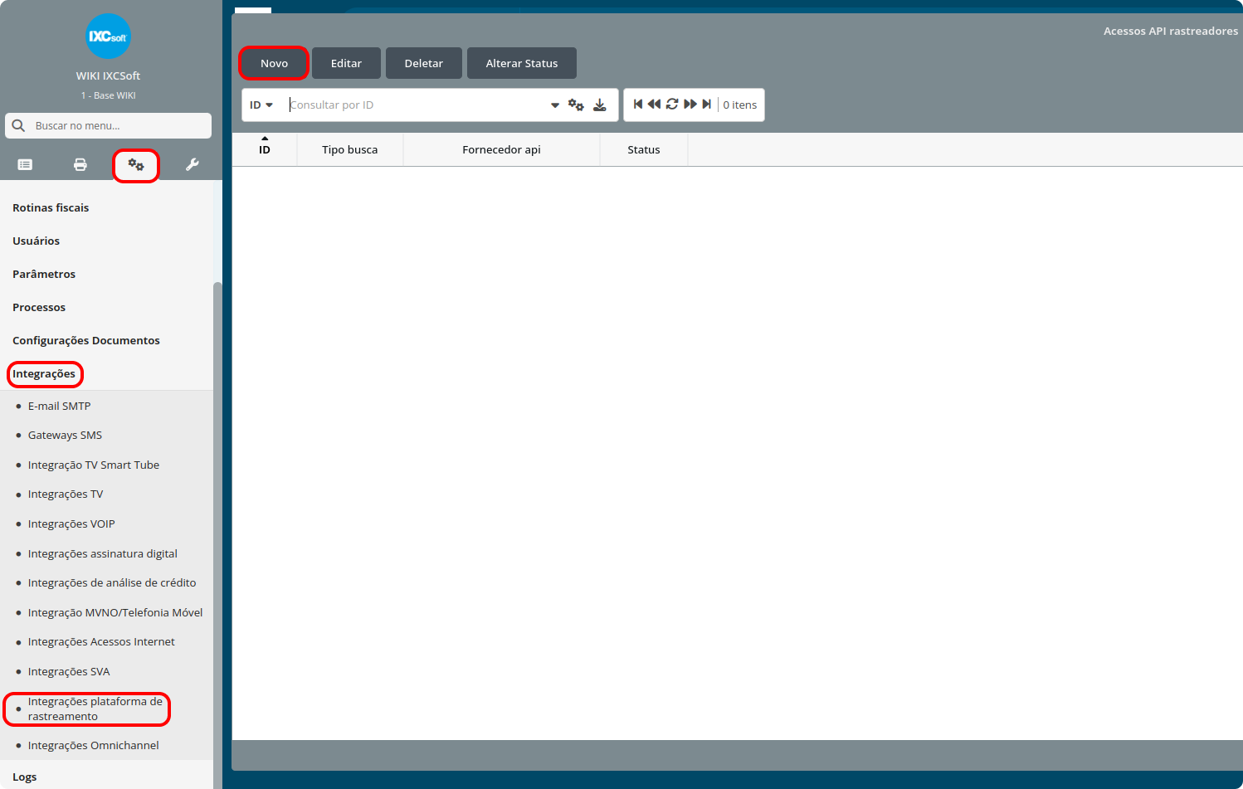The width and height of the screenshot is (1243, 789).
Task: Click the WIKI IXCSoft title
Action: [108, 76]
